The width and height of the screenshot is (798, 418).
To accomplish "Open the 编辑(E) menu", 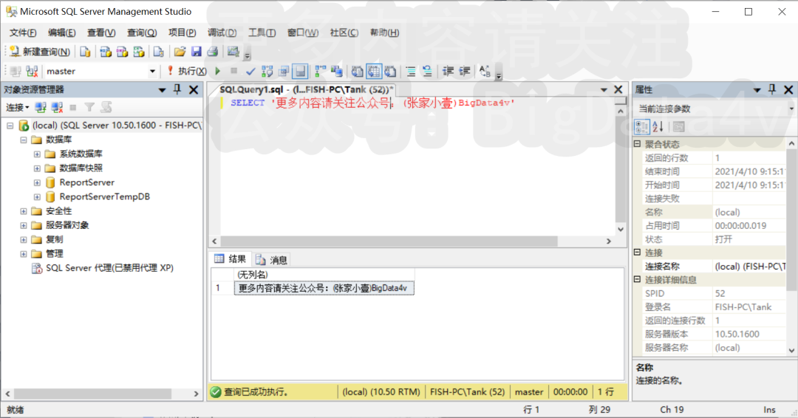I will click(61, 32).
